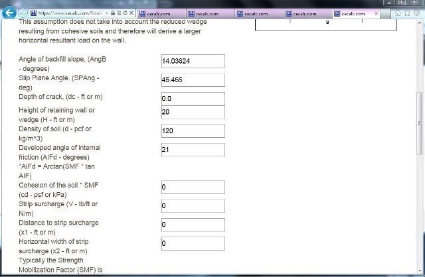Click the Density of soil input showing 120
Image resolution: width=425 pixels, height=277 pixels.
tap(193, 131)
